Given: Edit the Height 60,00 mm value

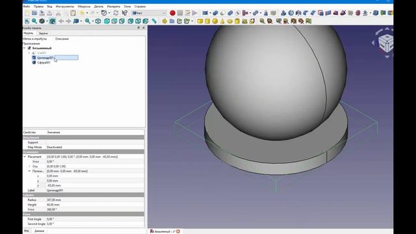Looking at the screenshot, I should tap(96, 205).
